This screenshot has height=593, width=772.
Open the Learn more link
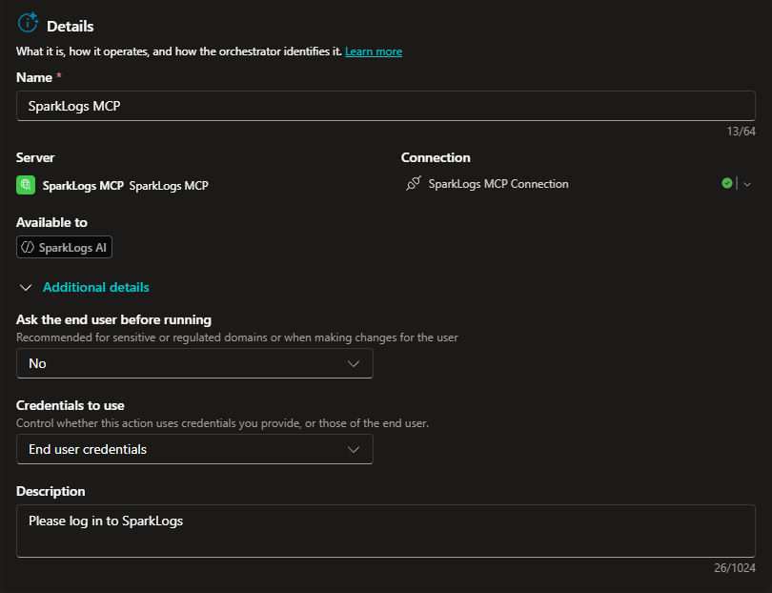[374, 51]
